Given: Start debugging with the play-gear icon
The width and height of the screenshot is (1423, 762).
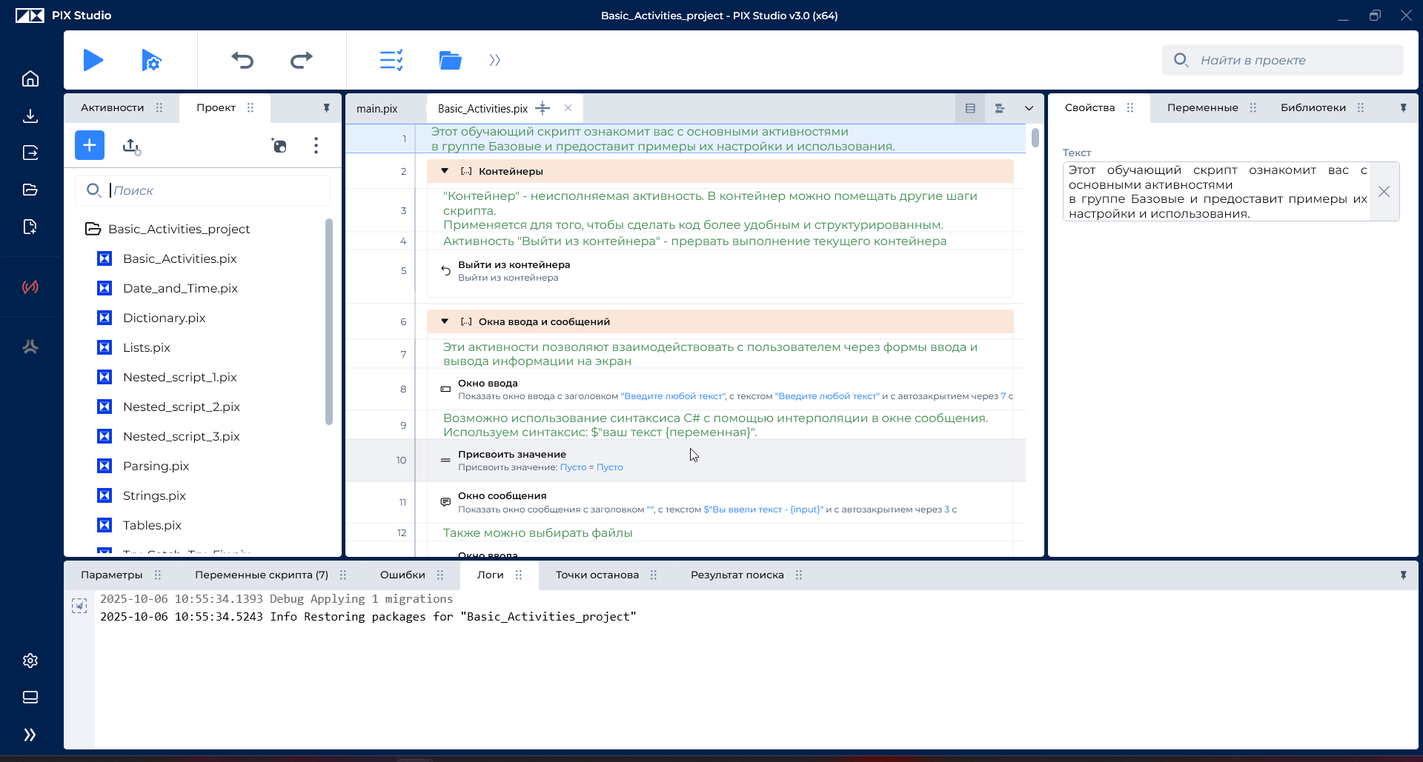Looking at the screenshot, I should click(x=151, y=60).
